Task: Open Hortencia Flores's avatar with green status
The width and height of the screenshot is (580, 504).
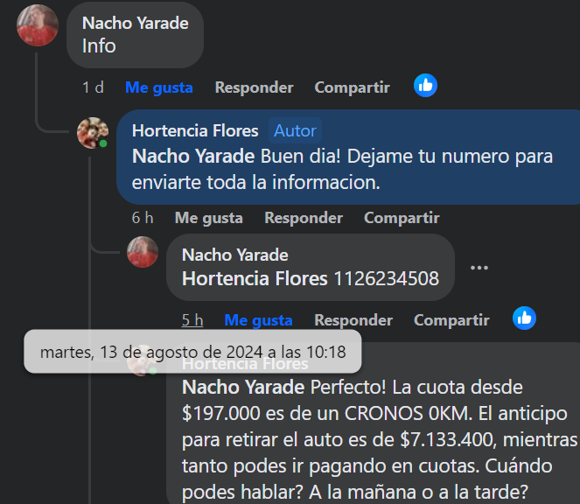Action: click(93, 133)
